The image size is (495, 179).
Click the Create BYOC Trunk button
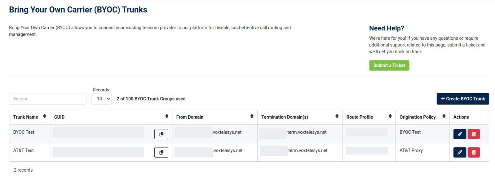(x=463, y=99)
